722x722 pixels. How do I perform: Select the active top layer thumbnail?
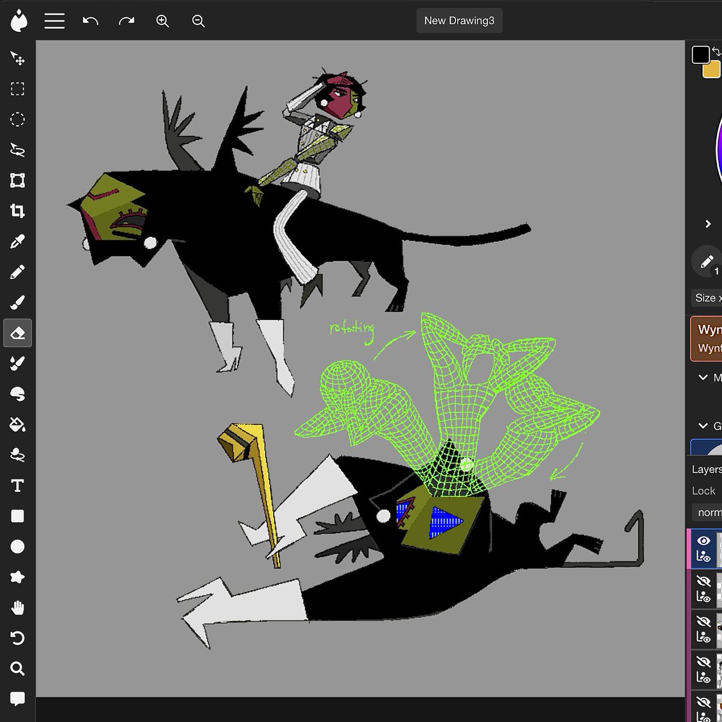coord(719,549)
